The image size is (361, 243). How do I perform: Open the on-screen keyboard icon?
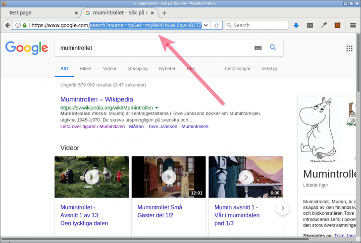click(258, 48)
